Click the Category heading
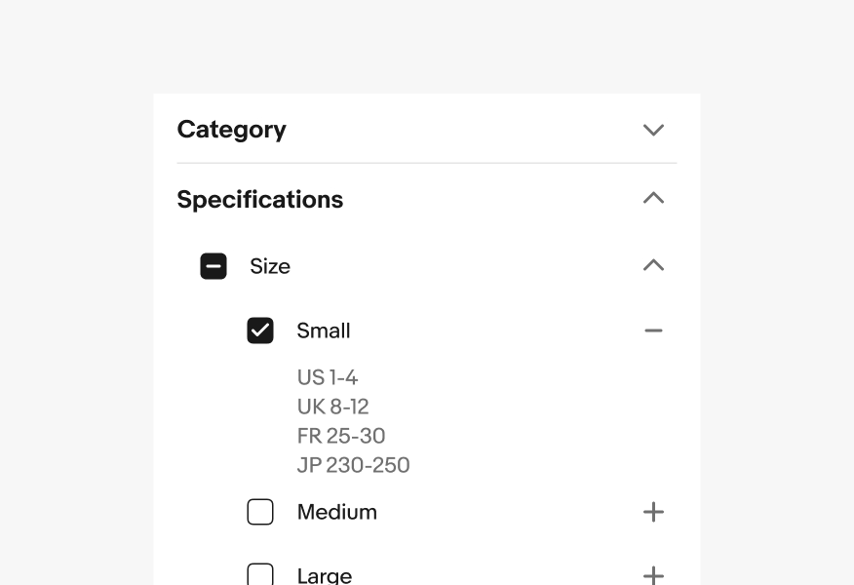The height and width of the screenshot is (585, 854). 231,130
